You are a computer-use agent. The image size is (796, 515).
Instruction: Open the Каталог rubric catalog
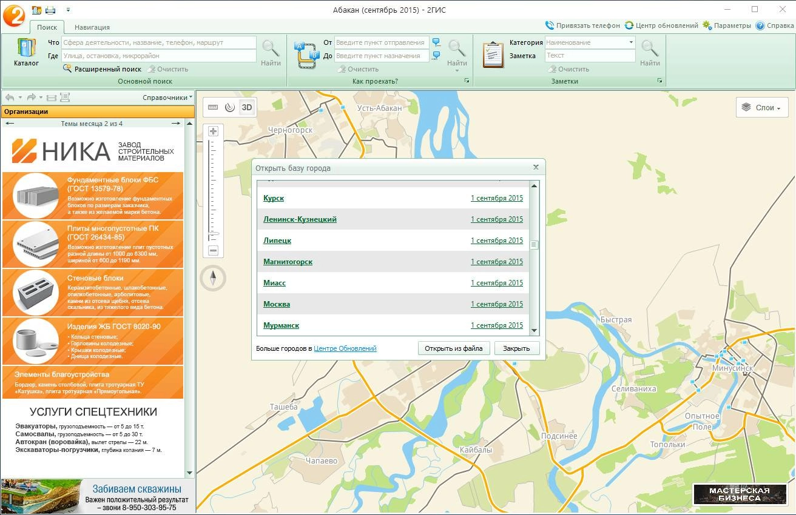coord(26,52)
